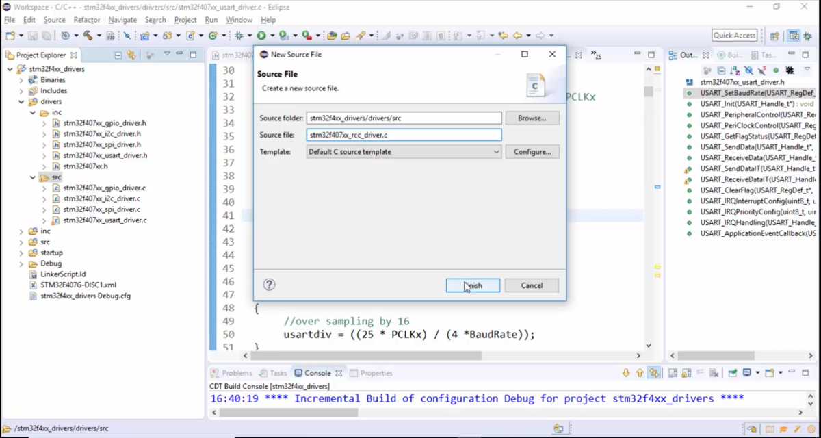
Task: Toggle Link with Editor in Project Explorer
Action: click(131, 55)
